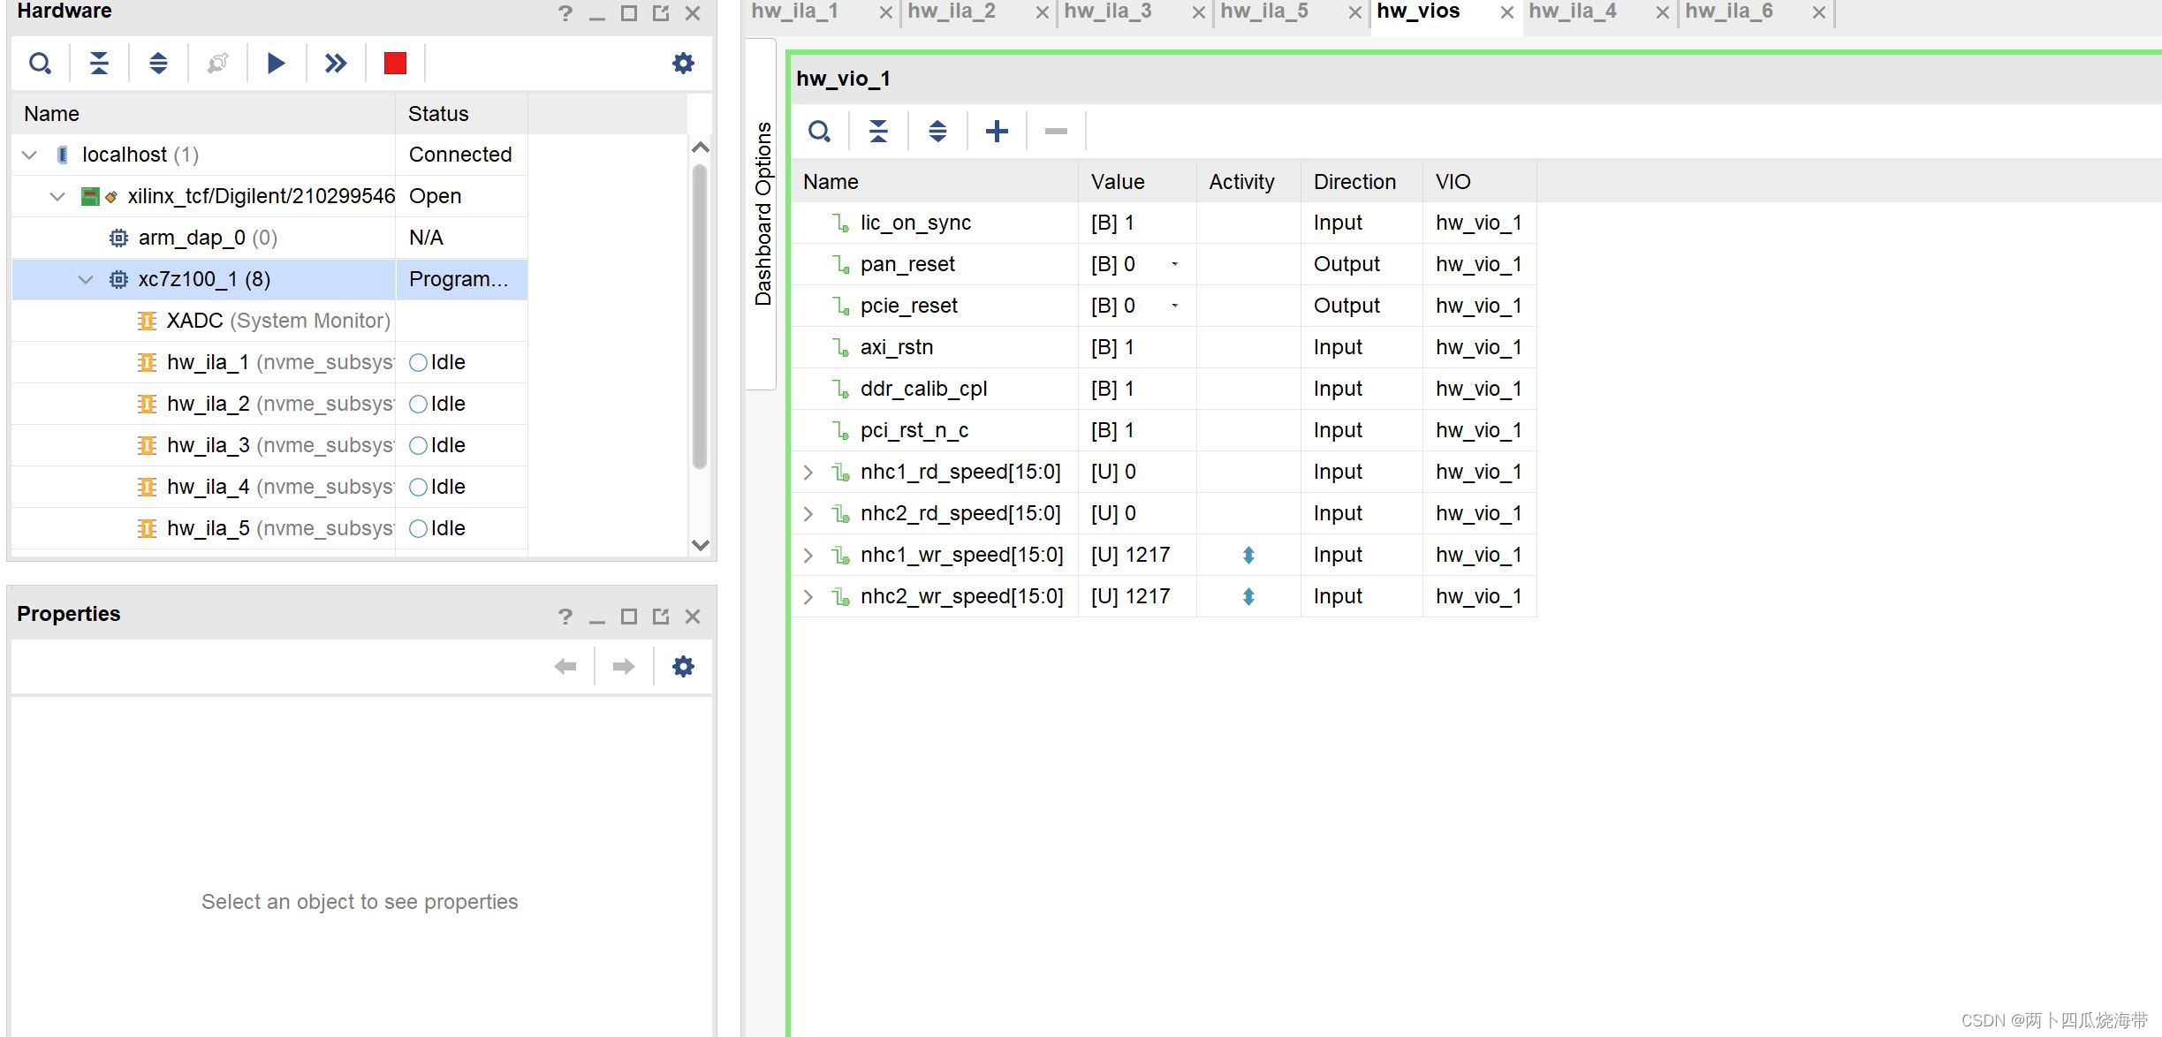
Task: Open Properties panel settings gear
Action: click(x=683, y=666)
